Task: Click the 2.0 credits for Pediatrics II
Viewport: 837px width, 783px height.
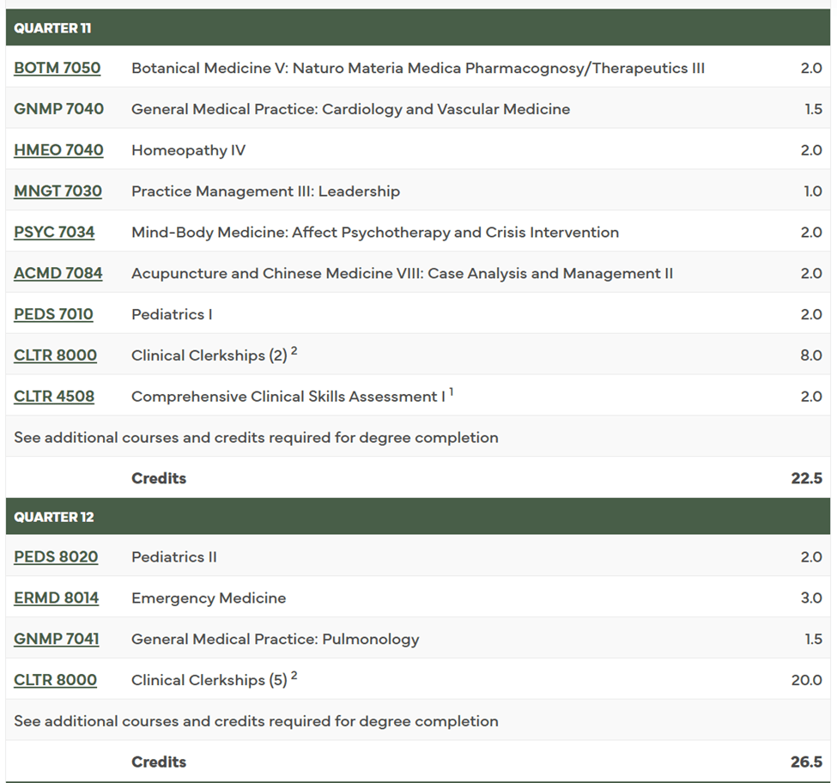Action: (x=811, y=557)
